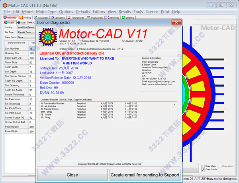Click the Radial view icon
The width and height of the screenshot is (239, 183).
[6, 23]
